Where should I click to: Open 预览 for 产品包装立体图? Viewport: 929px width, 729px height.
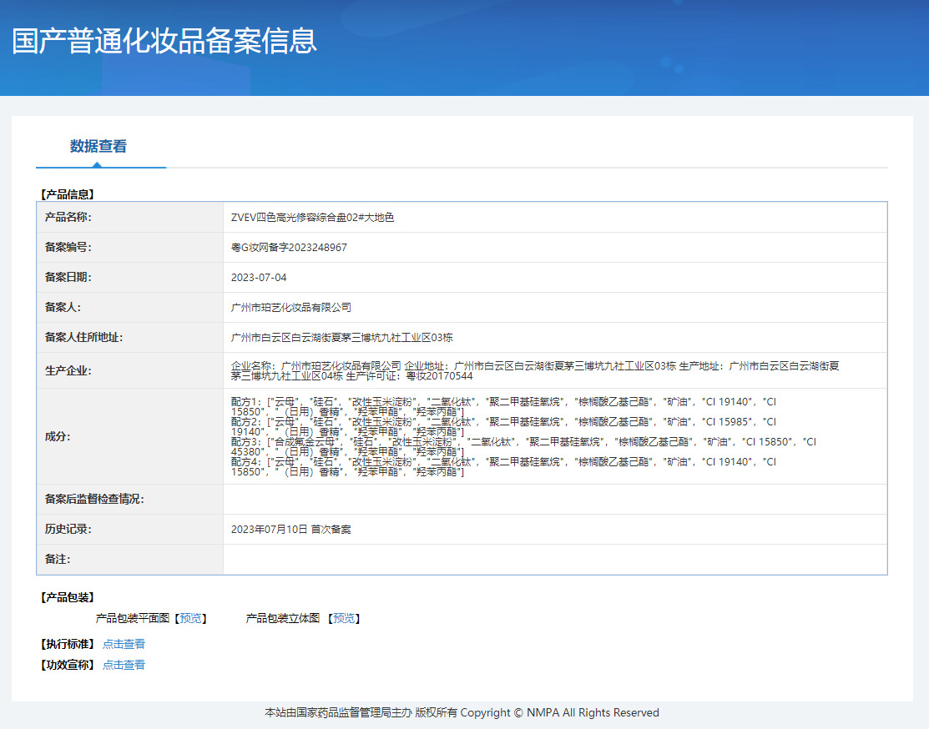point(343,619)
